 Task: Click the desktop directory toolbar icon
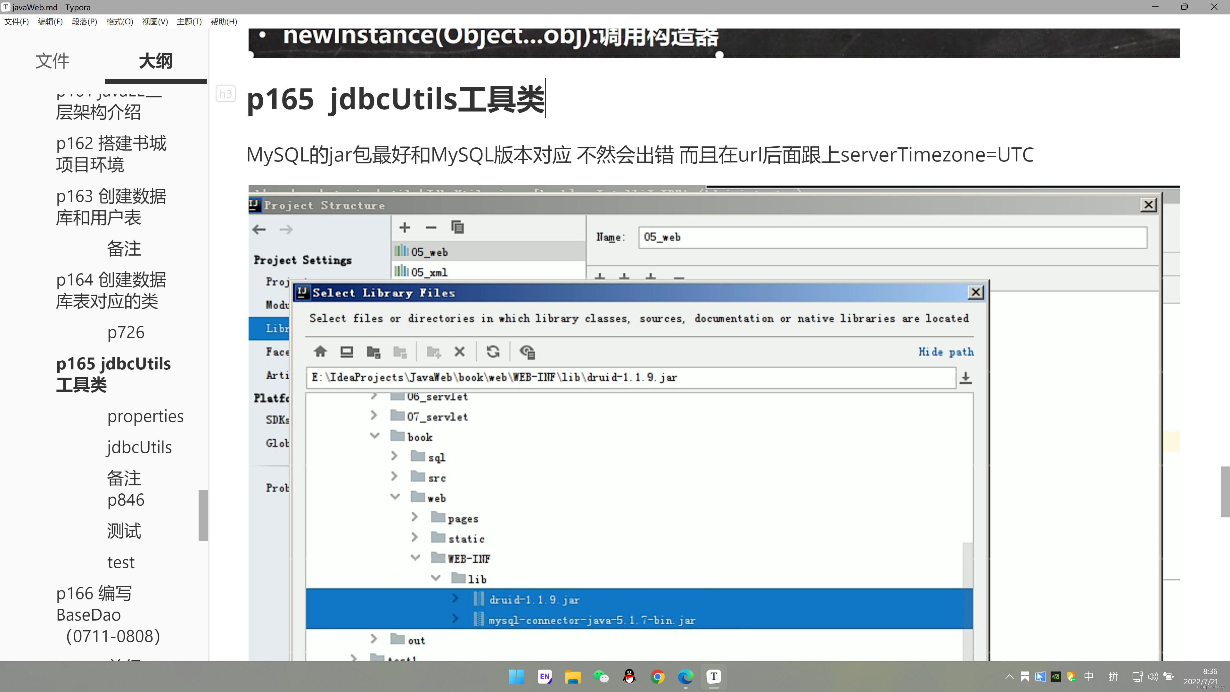[x=347, y=352]
